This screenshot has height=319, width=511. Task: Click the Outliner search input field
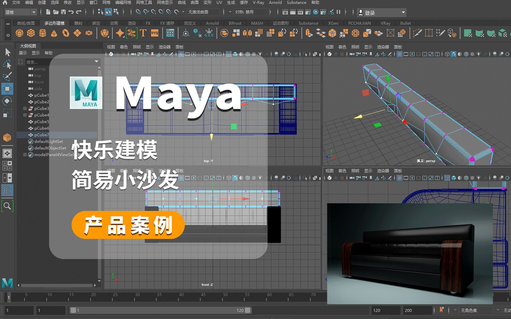59,62
